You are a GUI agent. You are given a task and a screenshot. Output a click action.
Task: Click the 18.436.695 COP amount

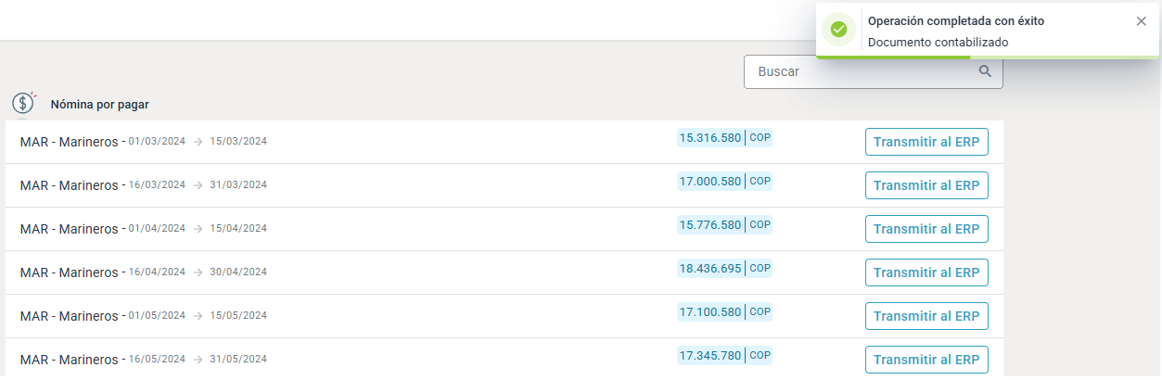[710, 269]
